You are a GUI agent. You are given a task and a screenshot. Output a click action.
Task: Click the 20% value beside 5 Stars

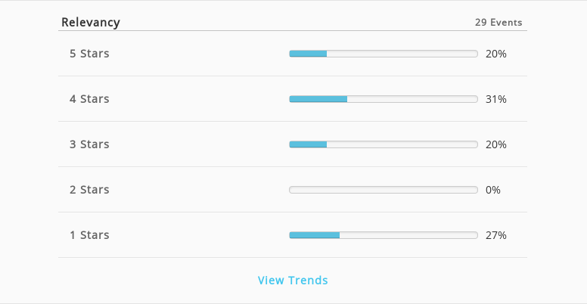click(496, 54)
